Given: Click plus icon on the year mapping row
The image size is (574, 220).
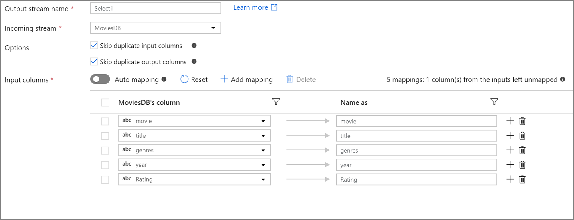Looking at the screenshot, I should click(x=510, y=165).
